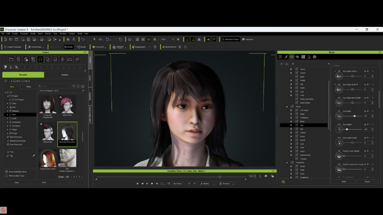383x215 pixels.
Task: Click the pencil edit icon beside Tag
Action: tap(34, 155)
